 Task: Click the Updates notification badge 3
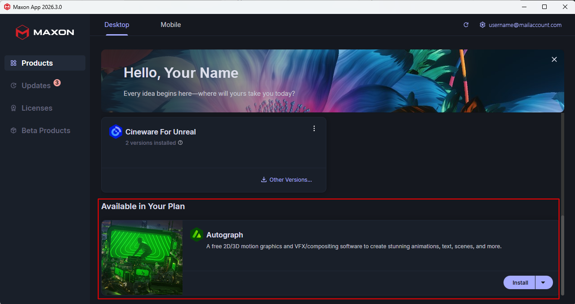(57, 83)
